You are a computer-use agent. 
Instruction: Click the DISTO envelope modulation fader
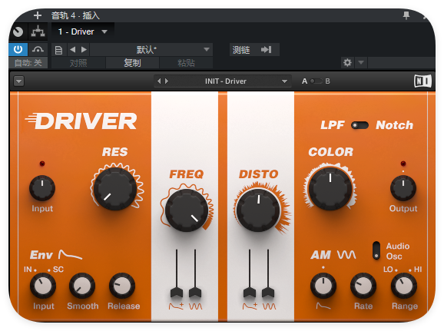pyautogui.click(x=250, y=293)
